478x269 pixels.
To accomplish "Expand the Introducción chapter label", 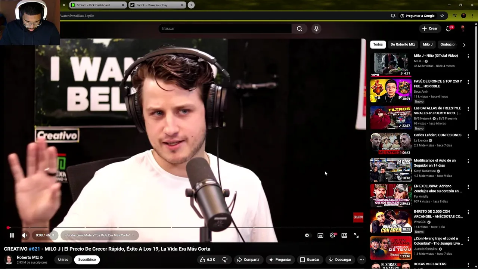I will (x=99, y=235).
